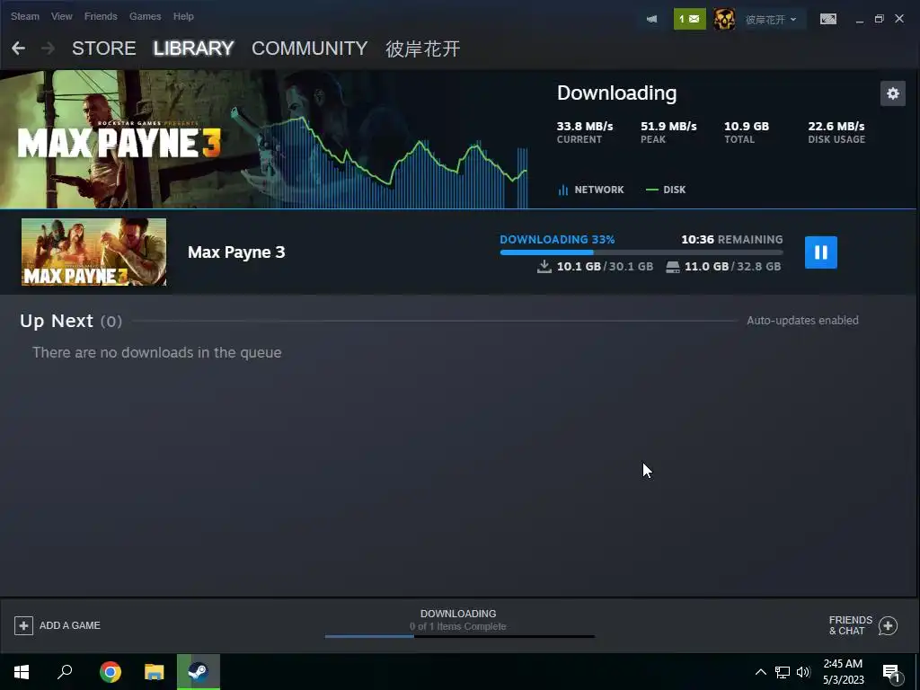Viewport: 920px width, 690px height.
Task: Click the 51.9 MB/s PEAK value
Action: (x=668, y=126)
